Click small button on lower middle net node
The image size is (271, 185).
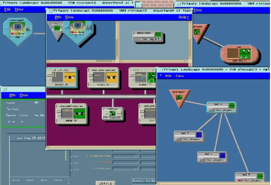point(201,160)
